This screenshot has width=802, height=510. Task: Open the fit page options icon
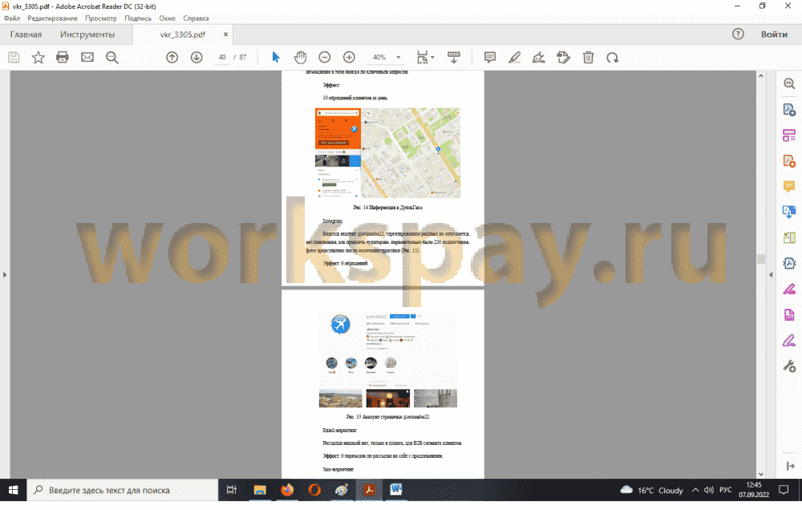(x=425, y=57)
